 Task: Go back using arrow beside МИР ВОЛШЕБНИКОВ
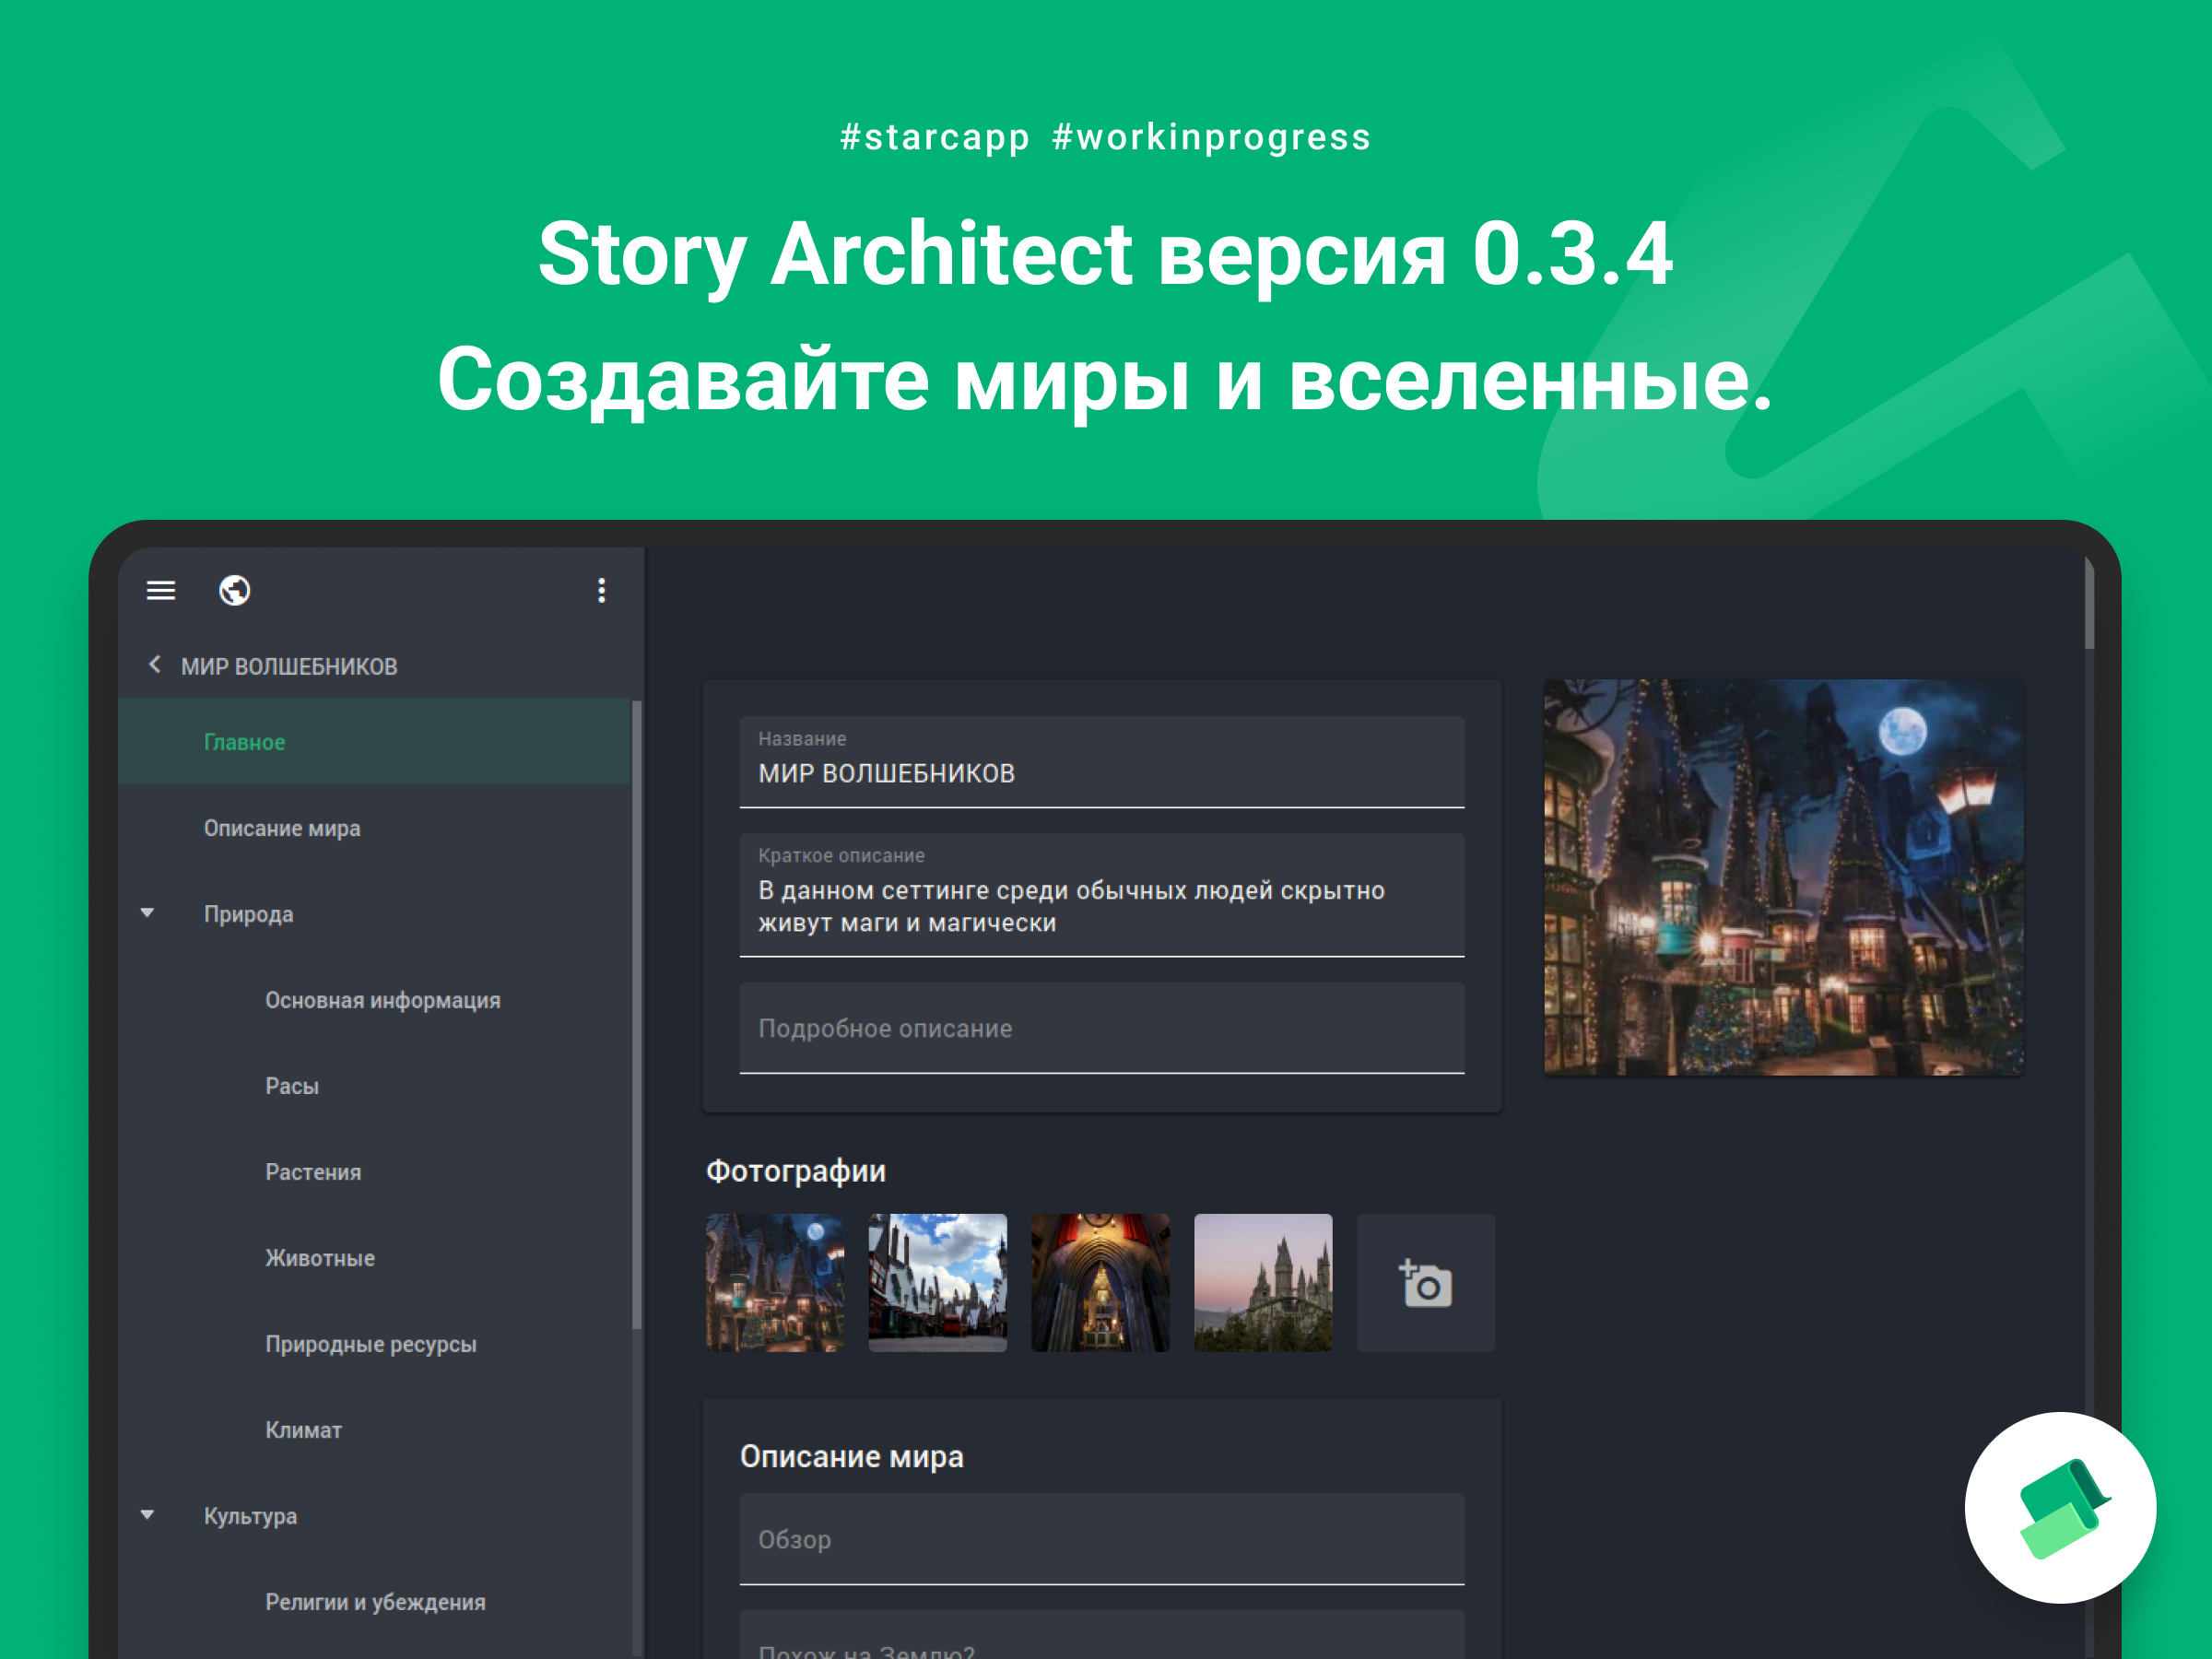pos(155,665)
